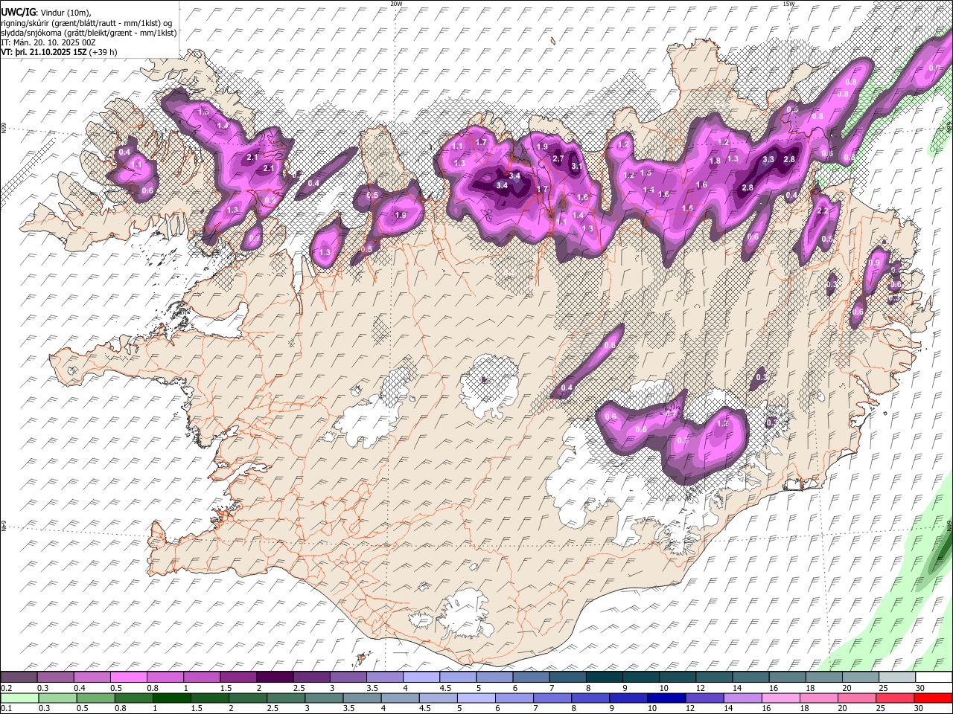953x714 pixels.
Task: Select lower legend row swatch labelled 14
Action: tap(743, 698)
